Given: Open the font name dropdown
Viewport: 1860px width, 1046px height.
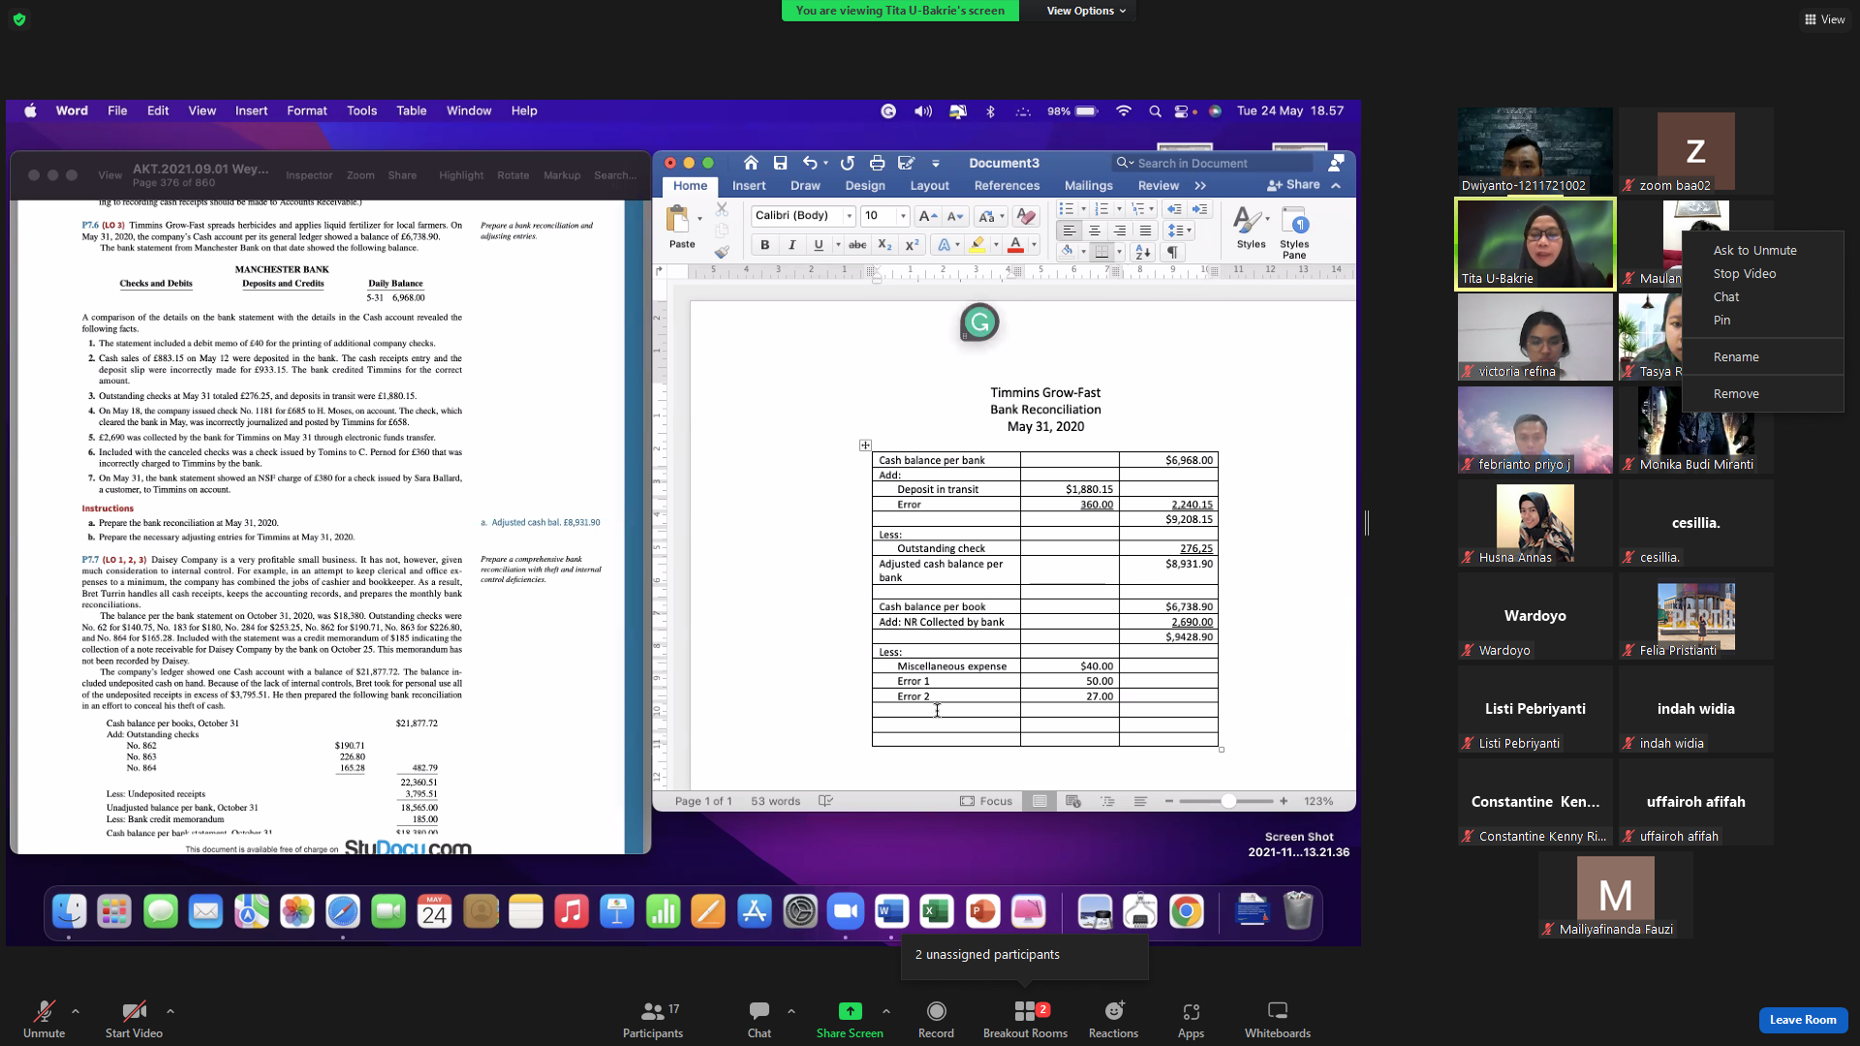Looking at the screenshot, I should pos(849,216).
